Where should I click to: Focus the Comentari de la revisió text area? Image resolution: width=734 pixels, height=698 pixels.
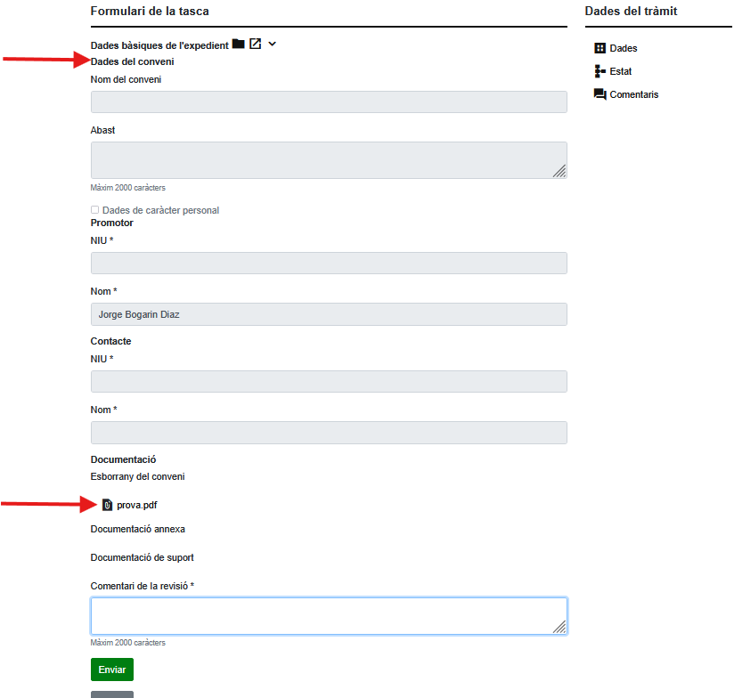(328, 615)
